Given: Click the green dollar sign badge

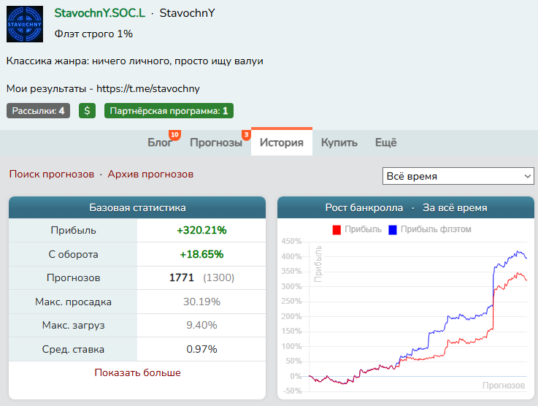Looking at the screenshot, I should tap(87, 111).
